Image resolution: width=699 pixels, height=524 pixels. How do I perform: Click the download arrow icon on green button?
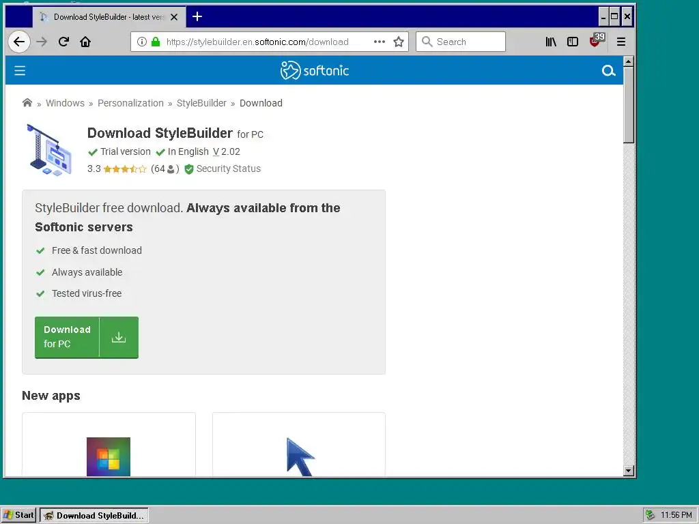click(119, 337)
